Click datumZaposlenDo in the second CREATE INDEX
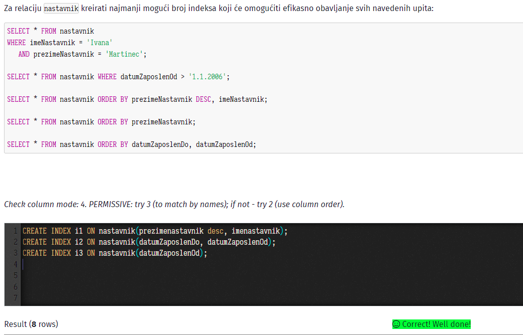523x335 pixels. click(x=169, y=242)
